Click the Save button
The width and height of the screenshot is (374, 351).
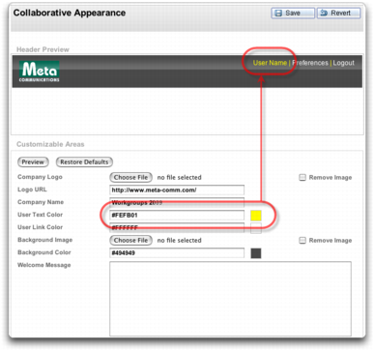coord(293,14)
